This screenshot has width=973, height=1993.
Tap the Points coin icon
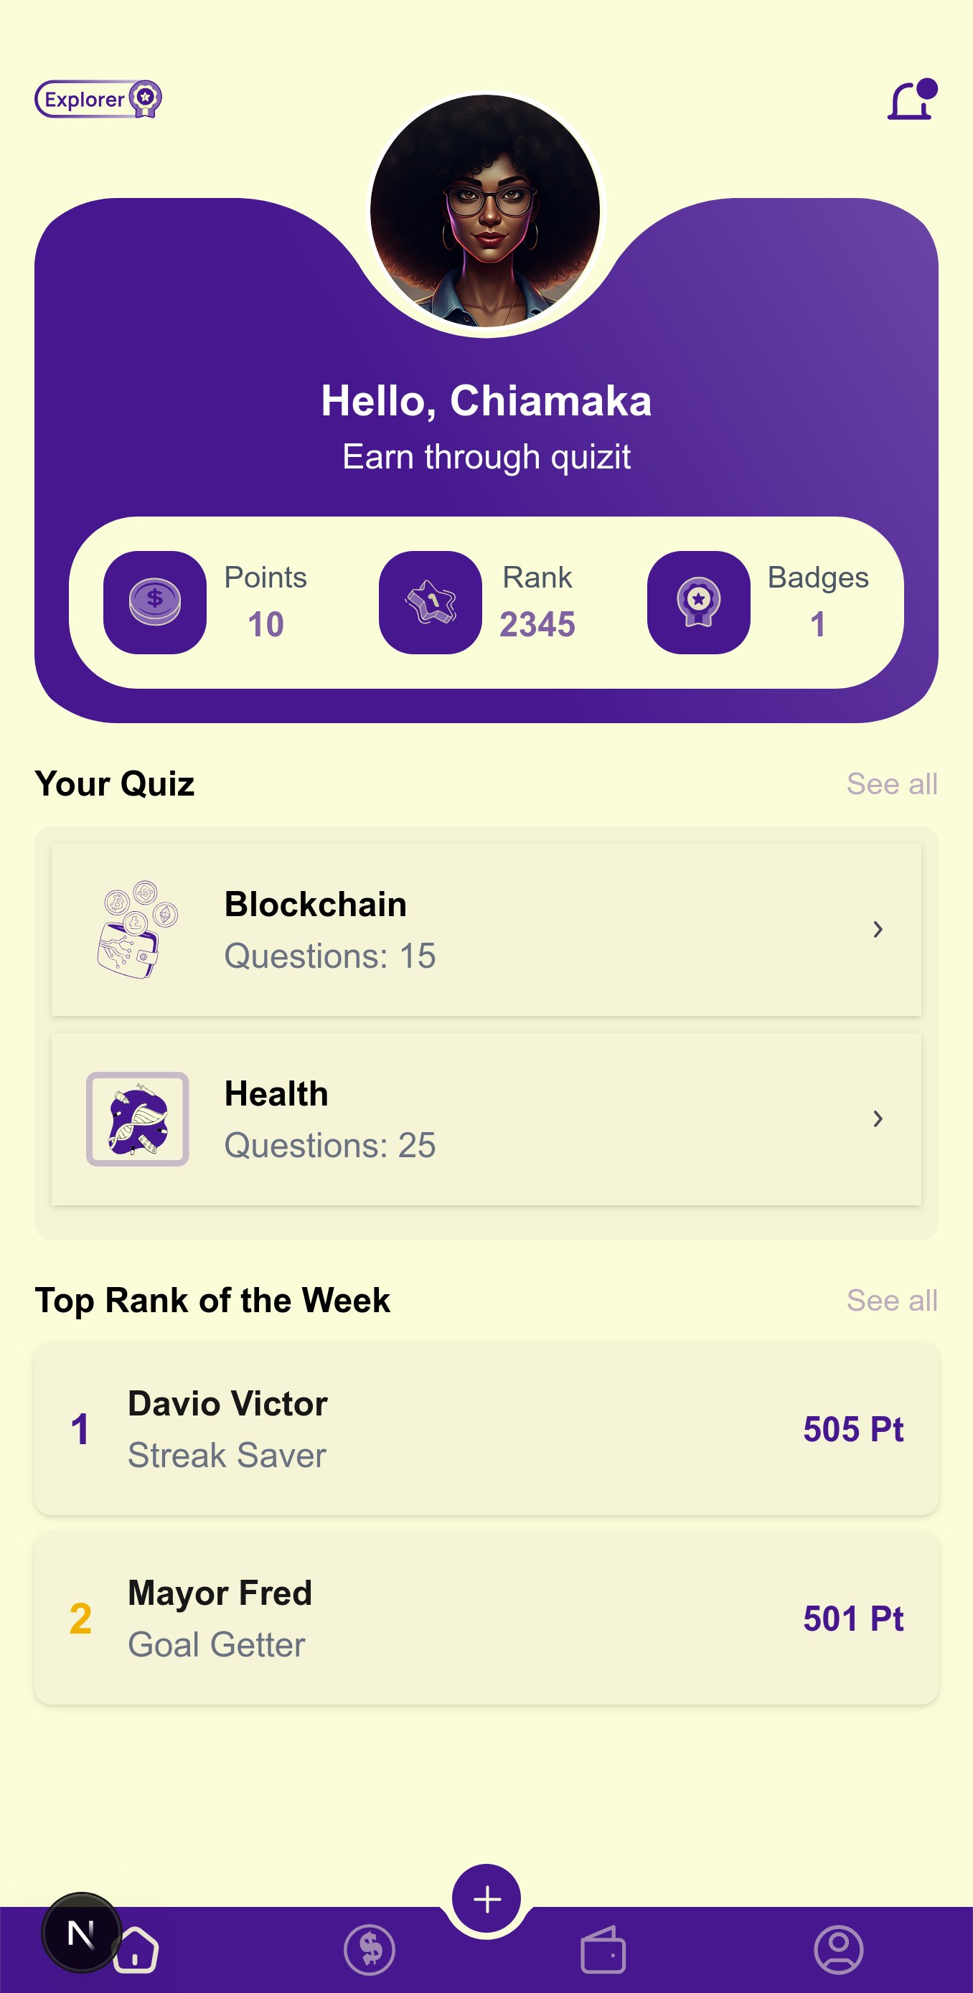click(x=155, y=602)
